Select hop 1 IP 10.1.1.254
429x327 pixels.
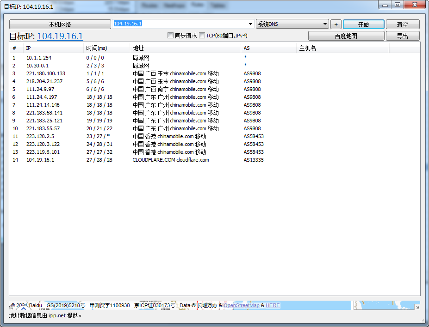tap(39, 58)
